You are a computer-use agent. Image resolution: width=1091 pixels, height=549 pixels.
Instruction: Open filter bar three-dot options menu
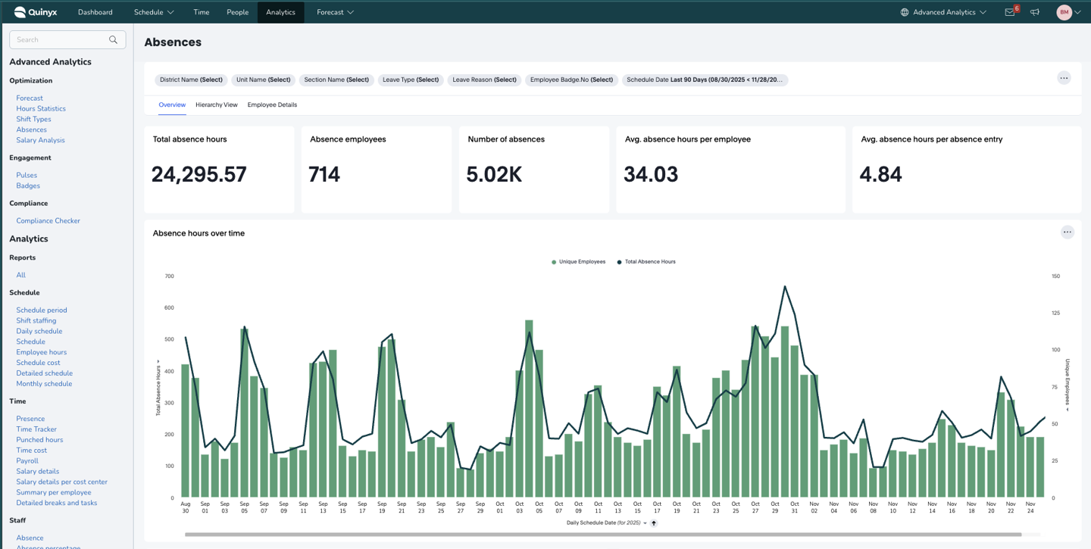click(x=1064, y=78)
